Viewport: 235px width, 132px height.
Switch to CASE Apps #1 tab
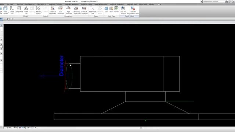click(30, 4)
